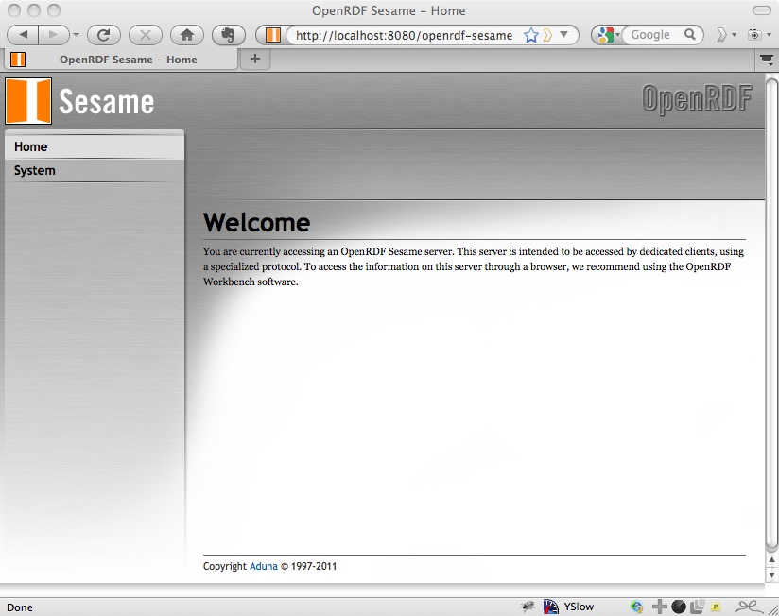Open the Home item in the sidebar
The width and height of the screenshot is (779, 616).
tap(95, 147)
